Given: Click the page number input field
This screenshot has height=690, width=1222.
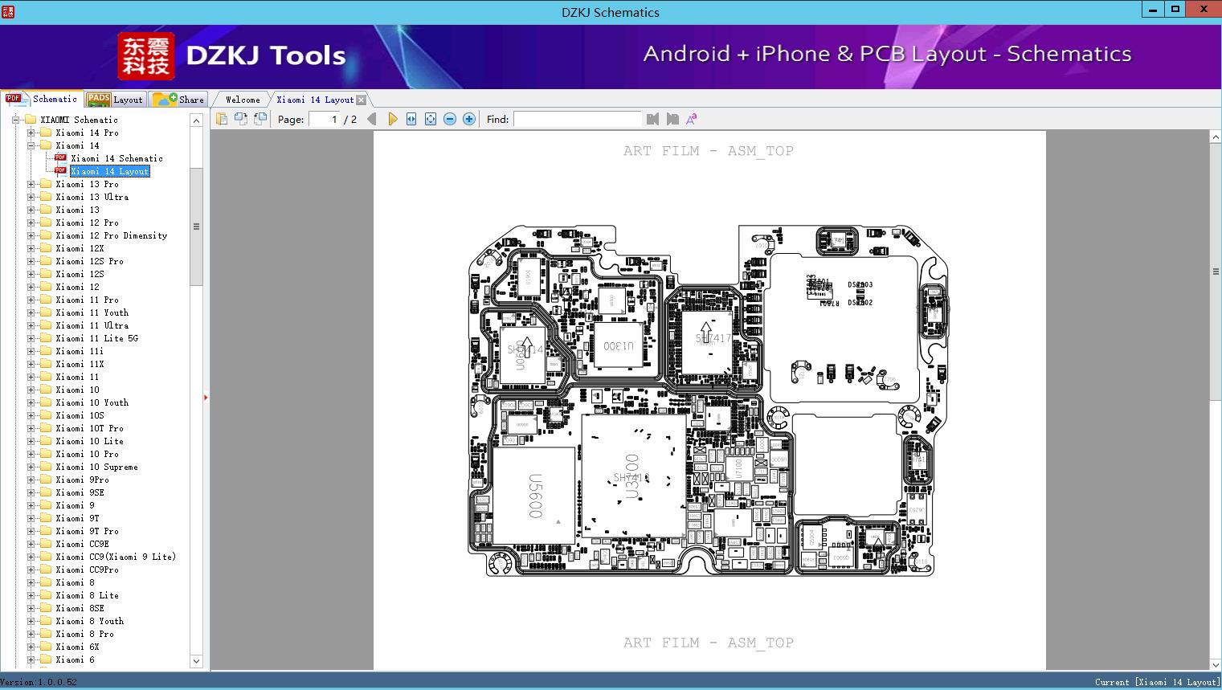Looking at the screenshot, I should pos(324,119).
